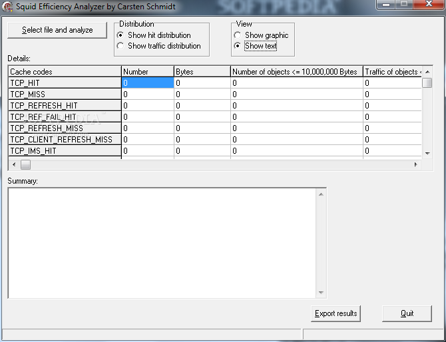Select the TCP_MISS row header

point(65,94)
